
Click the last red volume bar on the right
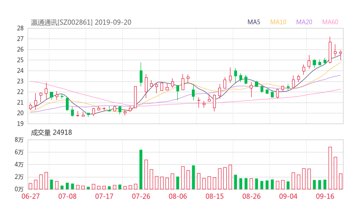point(340,182)
